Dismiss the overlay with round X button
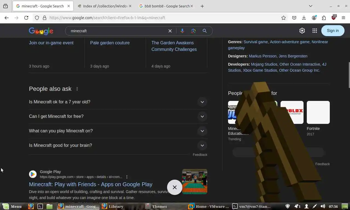350x210 pixels. [x=175, y=187]
